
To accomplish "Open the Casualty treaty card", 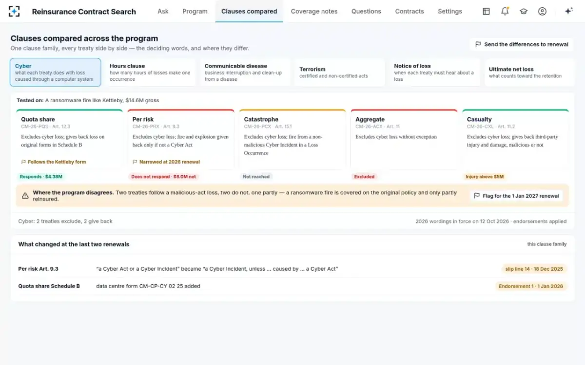I will [515, 140].
